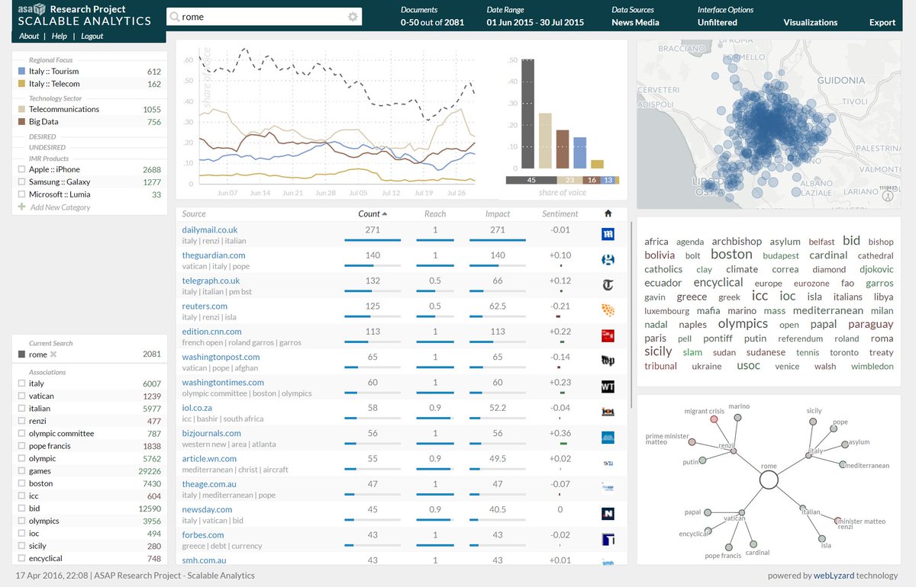Click wimbledon in the tag cloud
The image size is (916, 587).
872,366
